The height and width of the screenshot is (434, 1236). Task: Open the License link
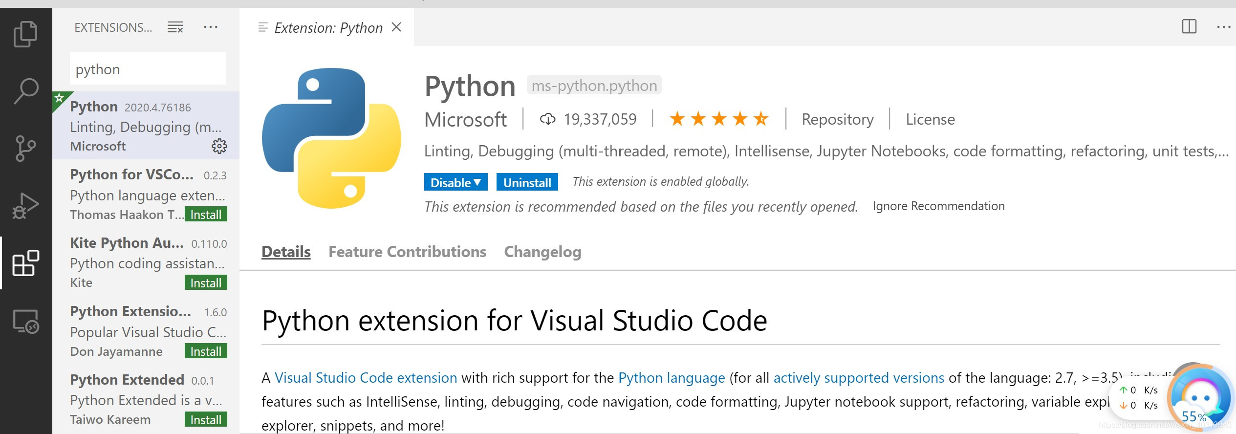pyautogui.click(x=930, y=119)
